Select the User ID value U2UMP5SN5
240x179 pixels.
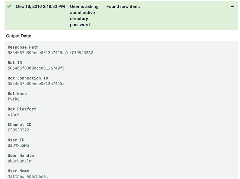[x=18, y=146]
